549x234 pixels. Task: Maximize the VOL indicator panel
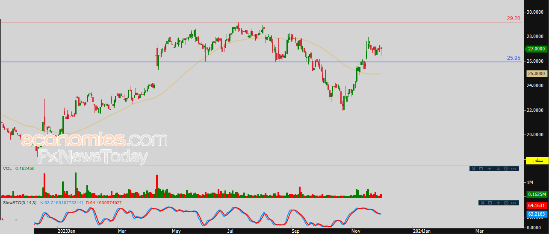[x=481, y=169]
